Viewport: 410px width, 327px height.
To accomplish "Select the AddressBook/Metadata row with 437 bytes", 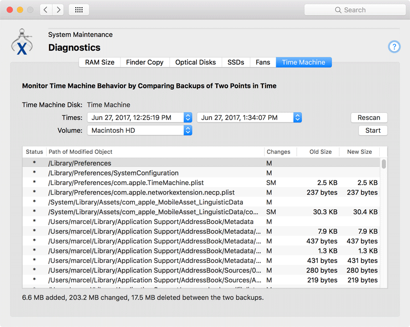I will click(x=201, y=241).
